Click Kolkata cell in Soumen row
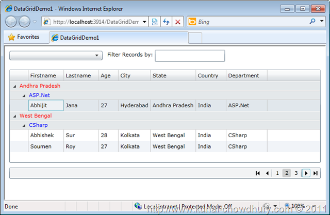Viewport: 330px width, 215px height. click(x=134, y=146)
